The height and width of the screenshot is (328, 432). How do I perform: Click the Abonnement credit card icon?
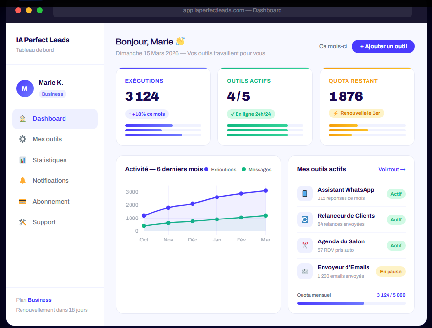pos(22,202)
